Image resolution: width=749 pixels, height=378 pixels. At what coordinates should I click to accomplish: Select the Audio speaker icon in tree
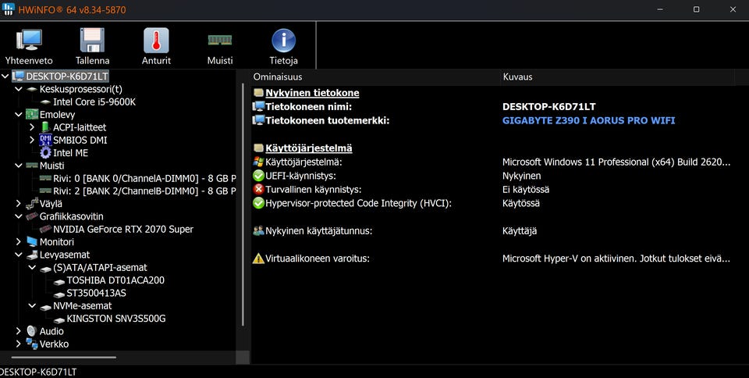pyautogui.click(x=31, y=331)
